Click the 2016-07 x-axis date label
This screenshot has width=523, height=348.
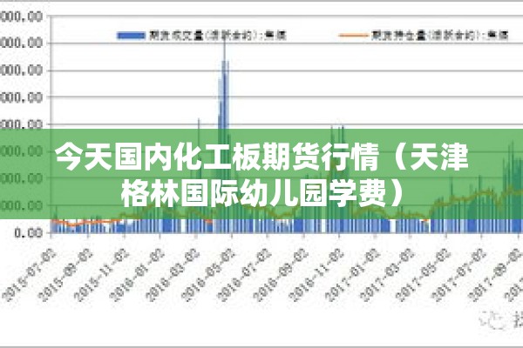click(245, 276)
